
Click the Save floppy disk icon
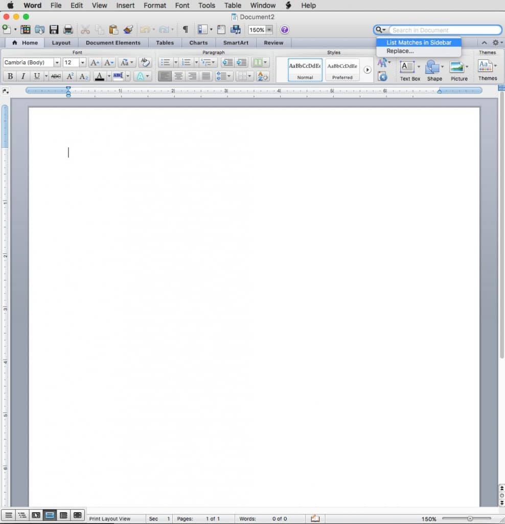(54, 30)
